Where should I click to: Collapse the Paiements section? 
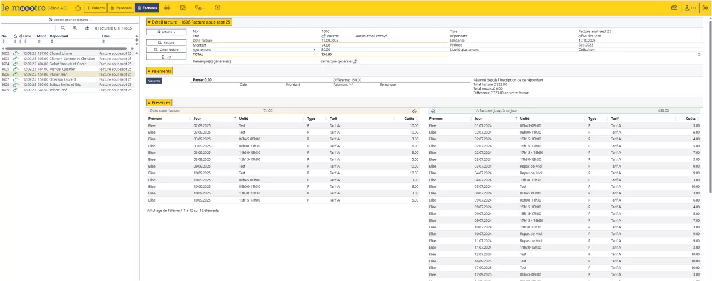(x=159, y=71)
